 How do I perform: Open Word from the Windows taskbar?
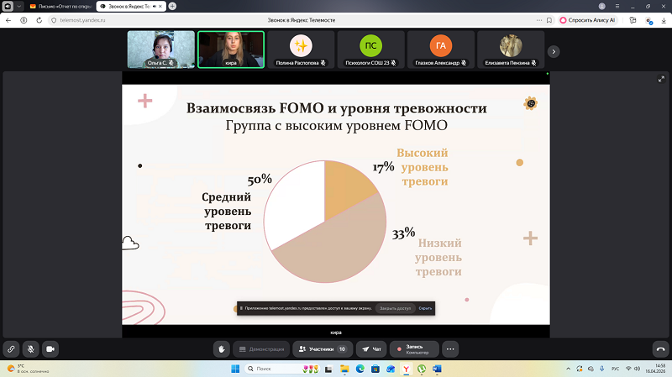(437, 369)
